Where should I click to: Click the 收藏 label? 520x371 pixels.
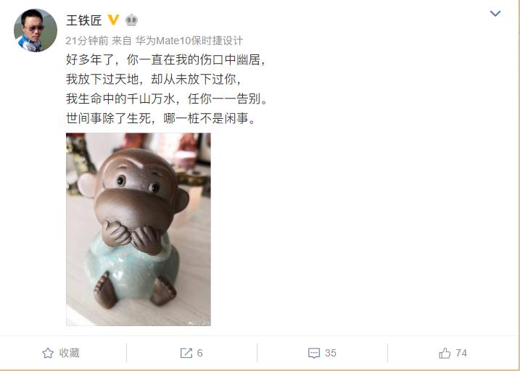point(70,353)
